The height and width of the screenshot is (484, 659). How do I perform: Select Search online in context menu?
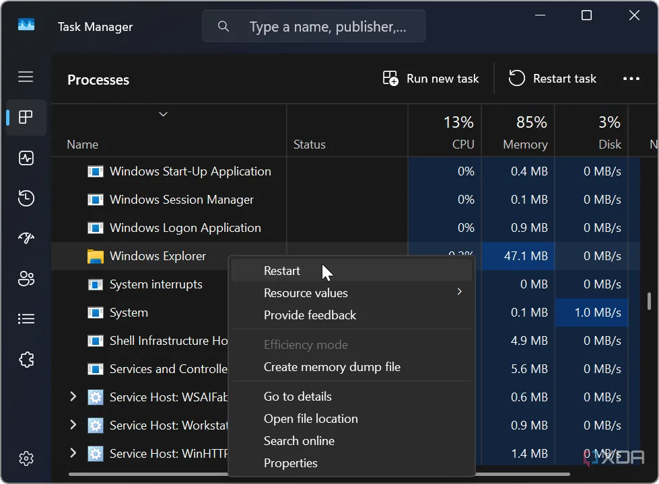[x=351, y=441]
